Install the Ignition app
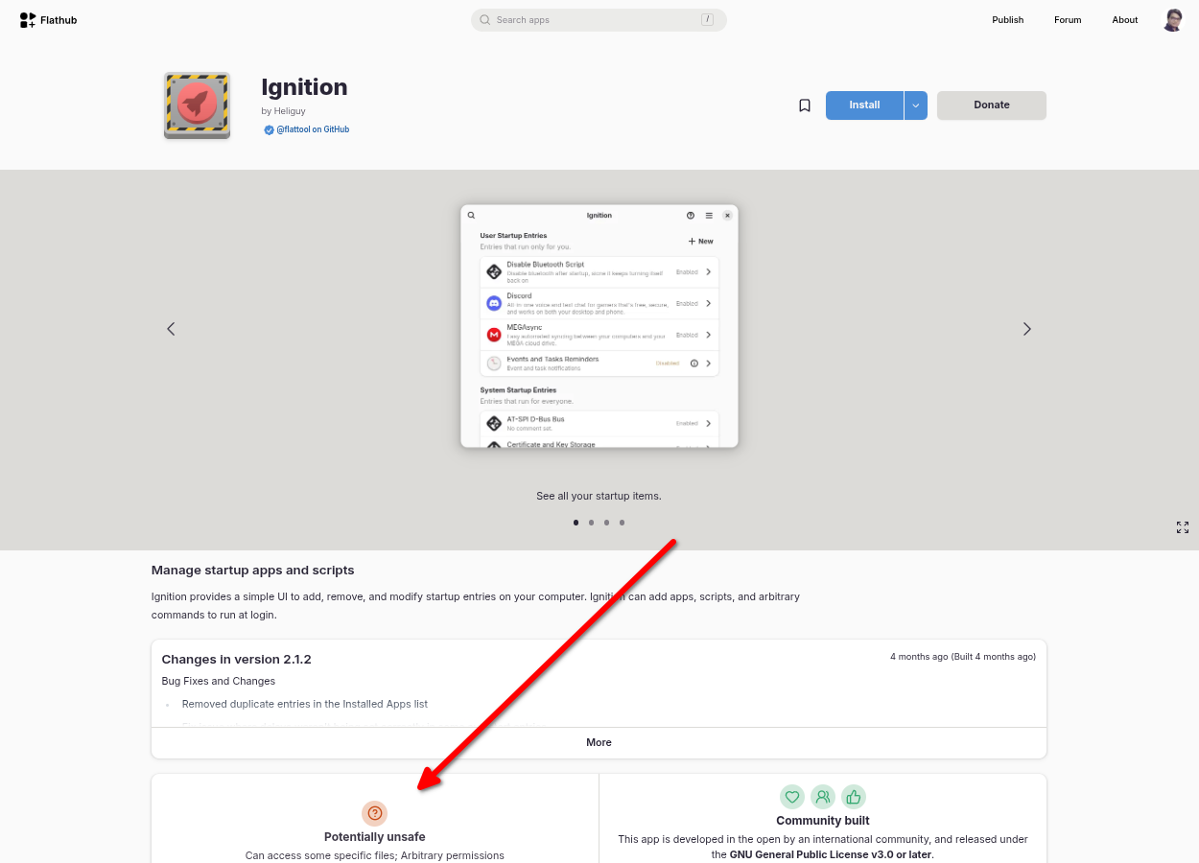1199x863 pixels. coord(864,105)
